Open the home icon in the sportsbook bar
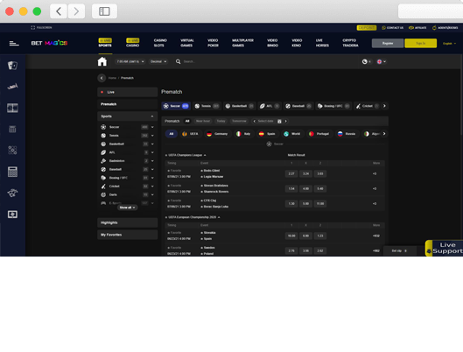The image size is (463, 352). point(102,61)
